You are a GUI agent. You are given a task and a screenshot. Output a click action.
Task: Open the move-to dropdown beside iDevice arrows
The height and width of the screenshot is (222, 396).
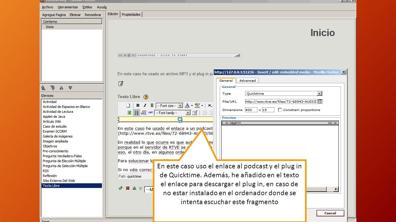[149, 190]
